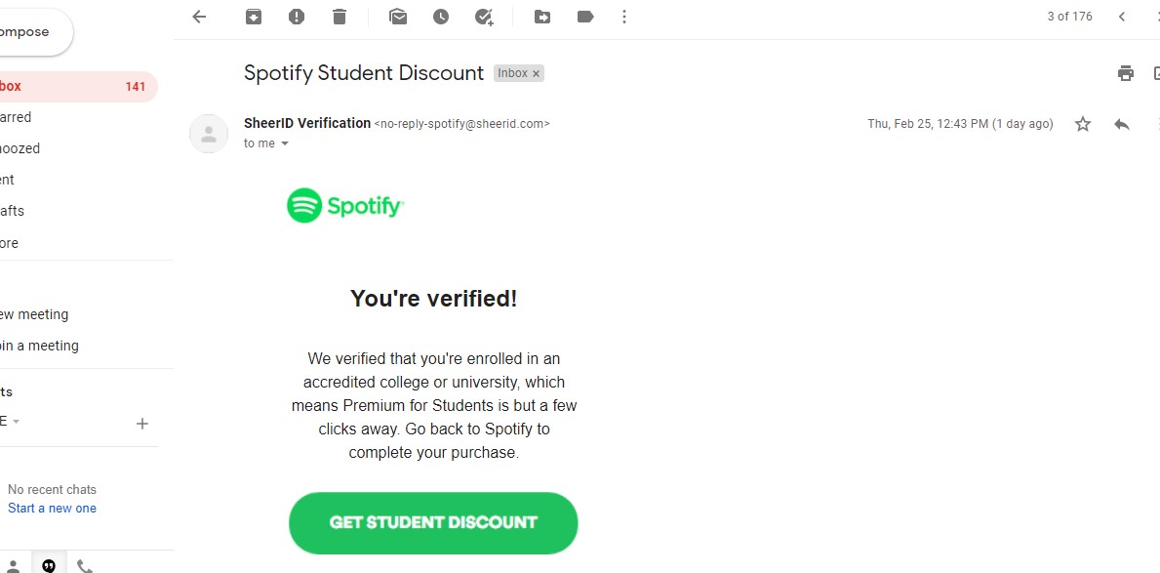Viewport: 1160px width, 573px height.
Task: Expand the dropdown next to Hangouts name
Action: pos(16,422)
